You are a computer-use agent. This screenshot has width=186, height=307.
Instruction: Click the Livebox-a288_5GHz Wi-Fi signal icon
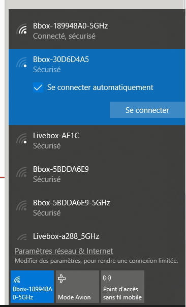(22, 237)
